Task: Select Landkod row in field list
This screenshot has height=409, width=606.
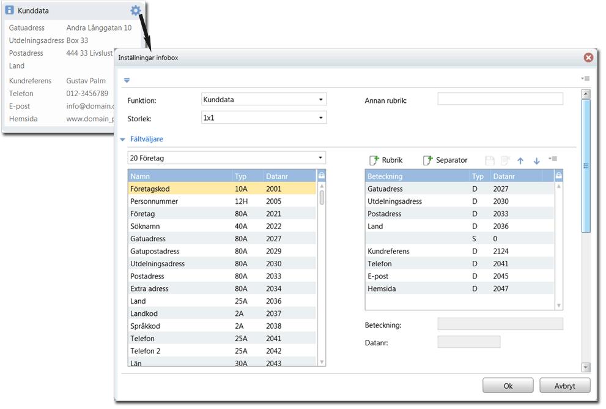Action: click(222, 313)
